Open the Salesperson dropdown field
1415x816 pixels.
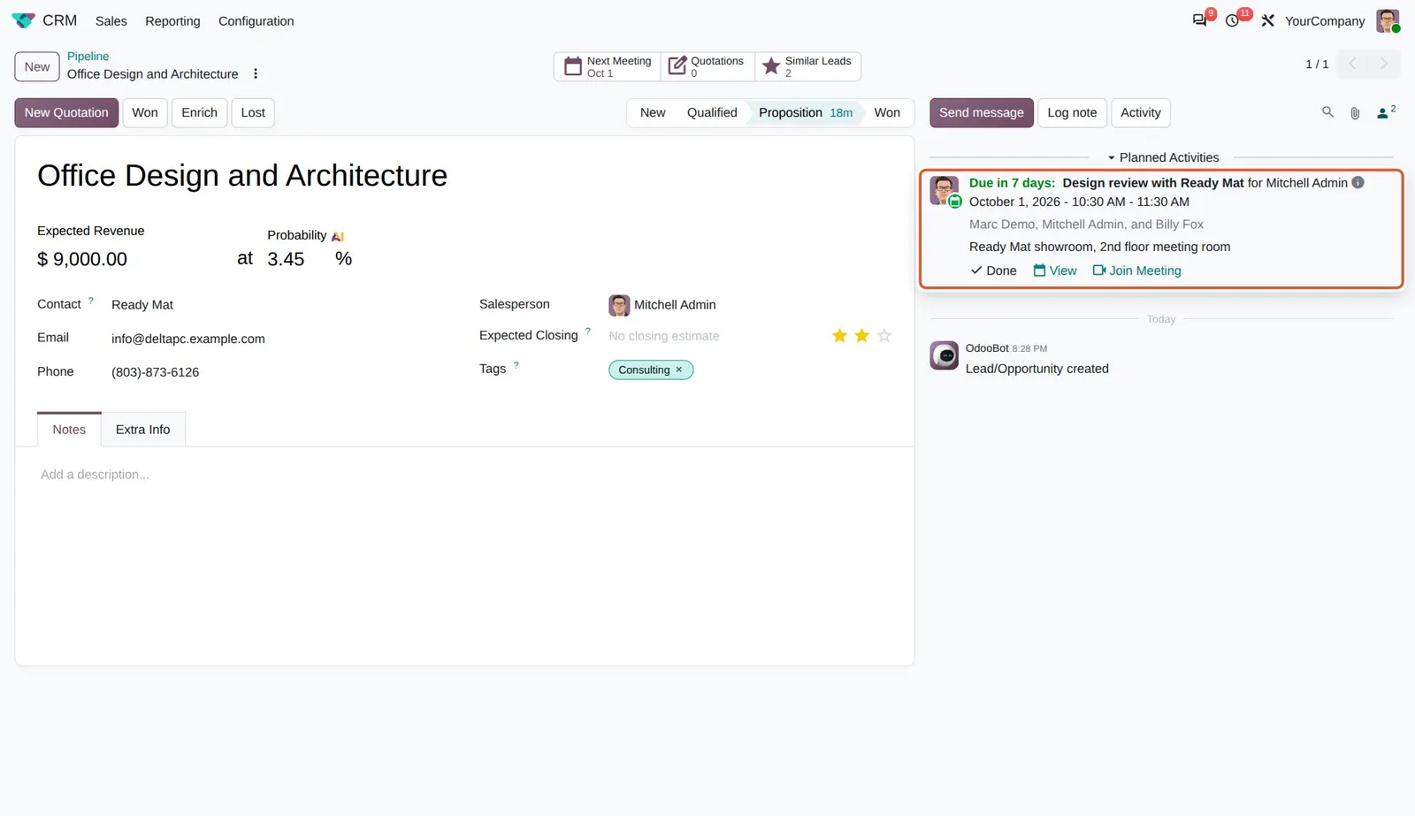point(750,305)
